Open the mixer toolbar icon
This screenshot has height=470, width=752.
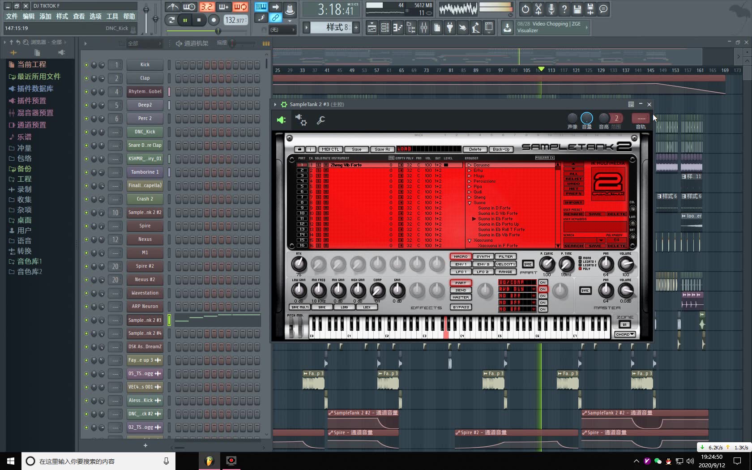pos(424,28)
